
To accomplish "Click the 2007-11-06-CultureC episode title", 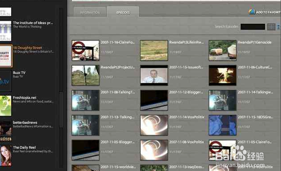I will click(x=255, y=67).
